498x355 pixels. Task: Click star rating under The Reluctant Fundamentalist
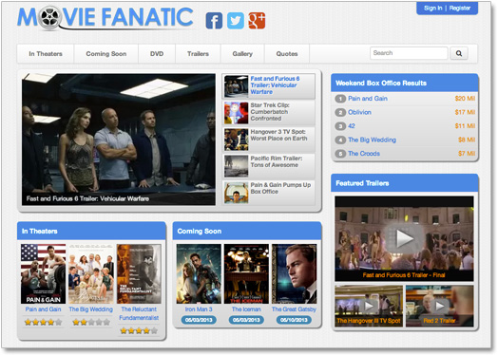pos(139,331)
